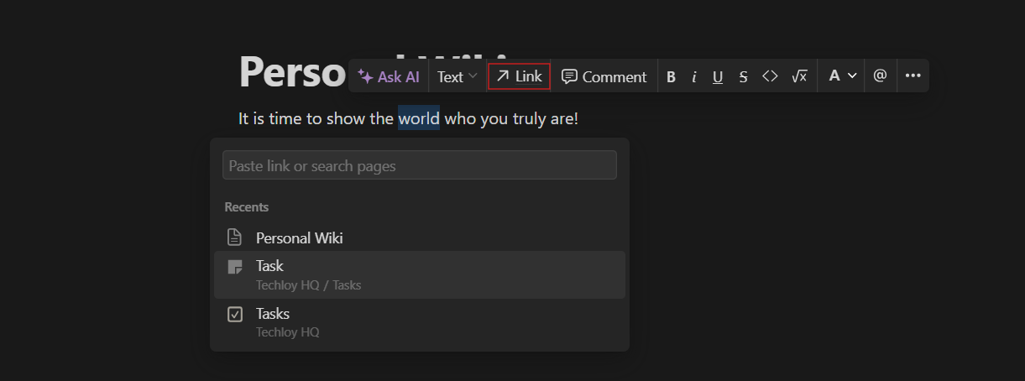Screen dimensions: 1025x381
Task: Click the @ mention icon
Action: [880, 76]
